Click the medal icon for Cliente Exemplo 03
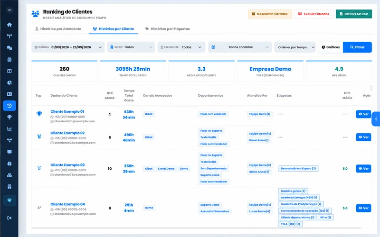 (x=39, y=168)
